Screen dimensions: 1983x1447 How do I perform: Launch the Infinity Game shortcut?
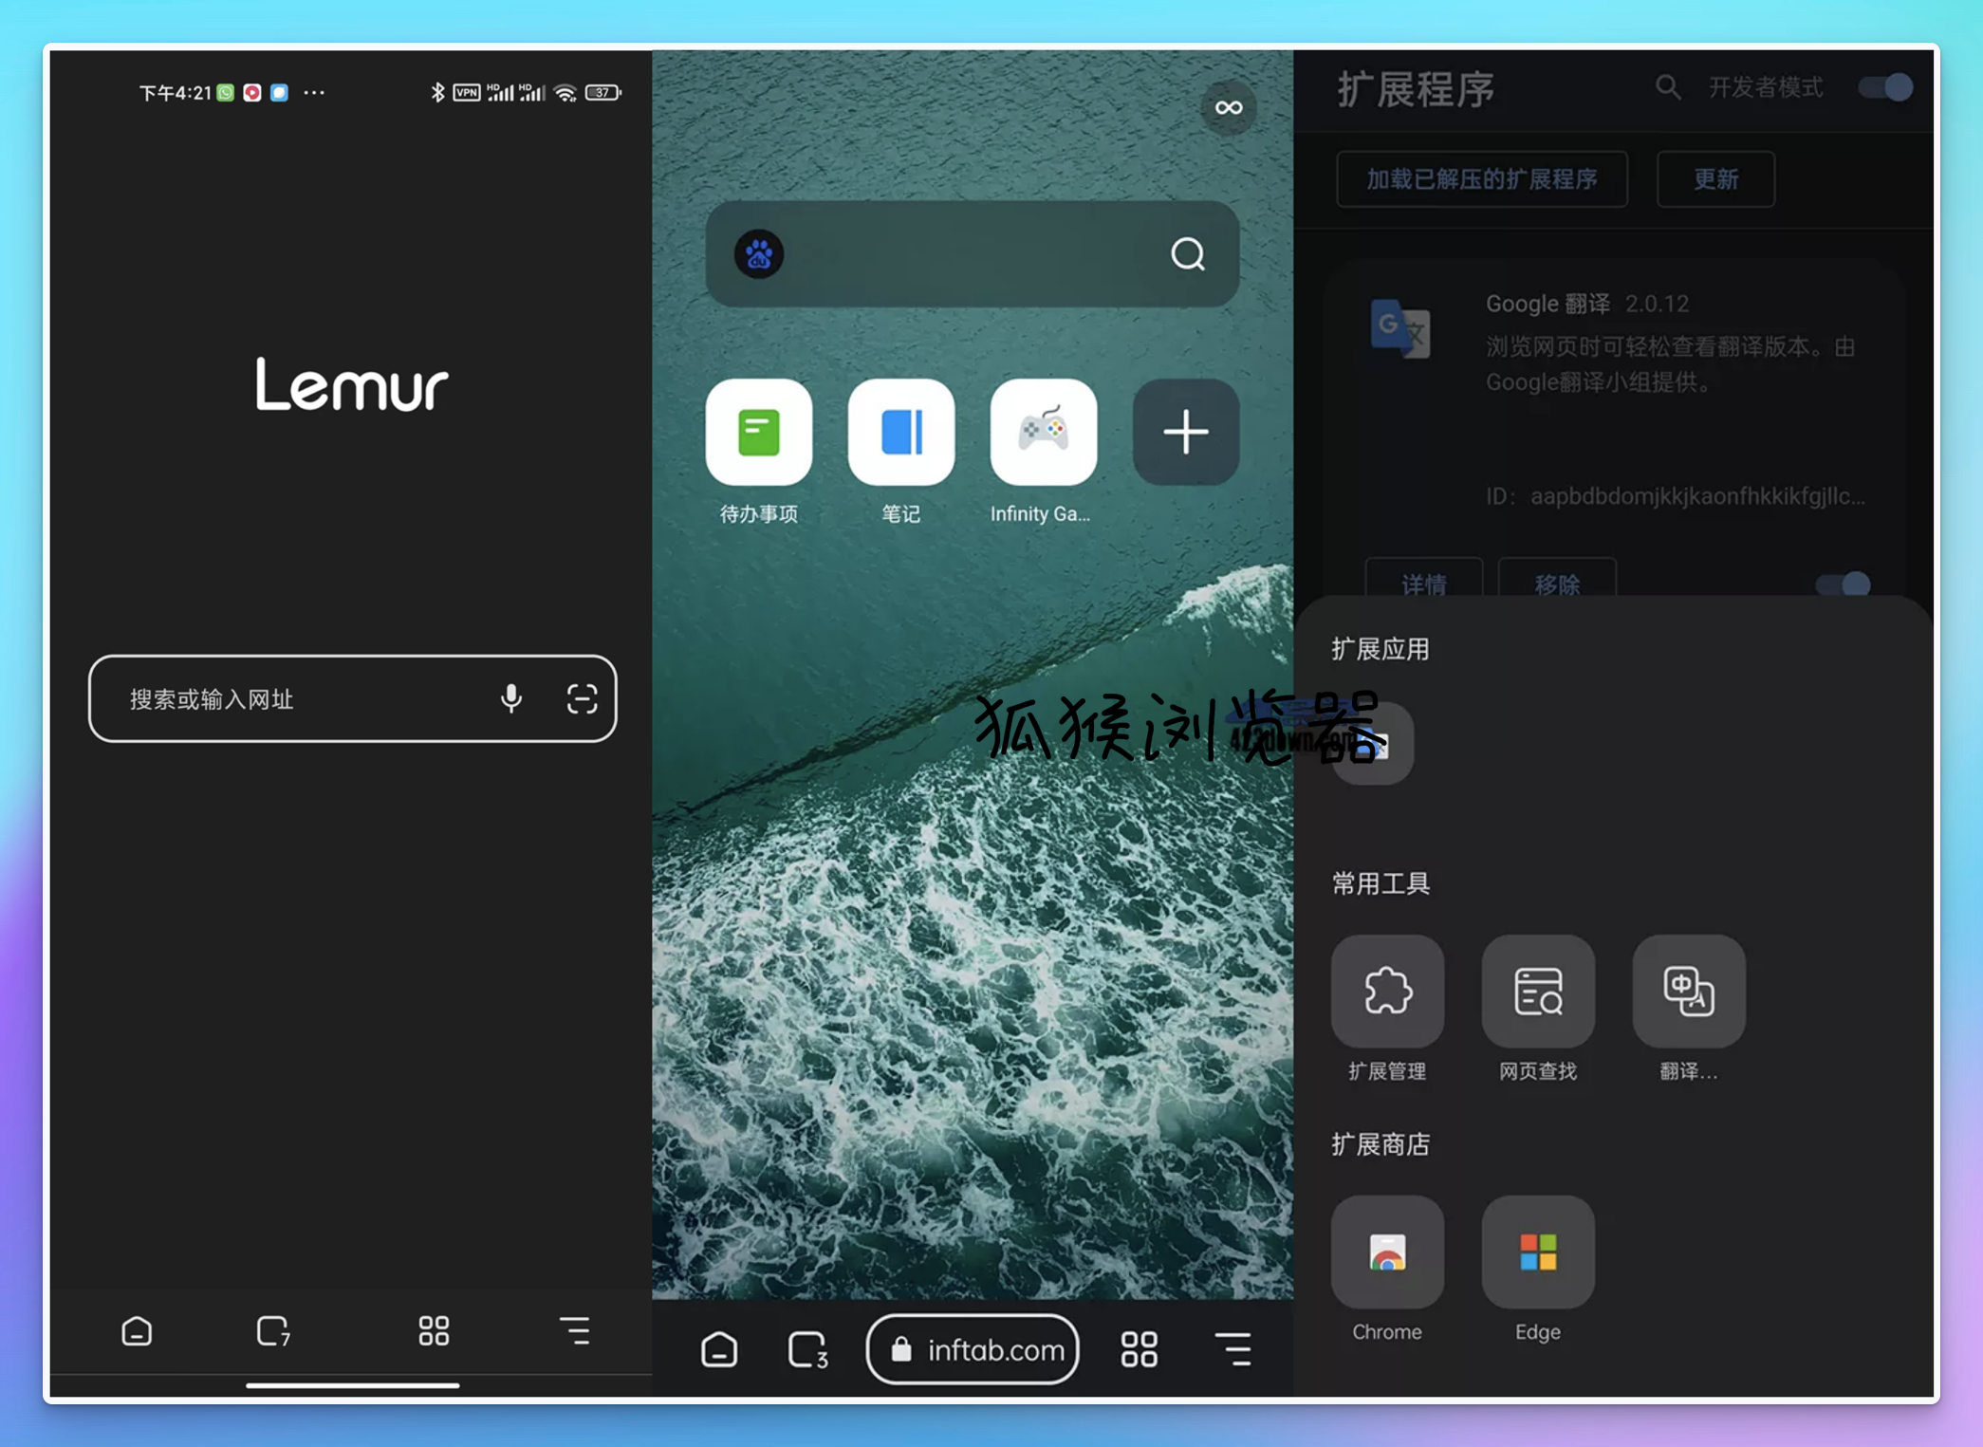point(1042,433)
